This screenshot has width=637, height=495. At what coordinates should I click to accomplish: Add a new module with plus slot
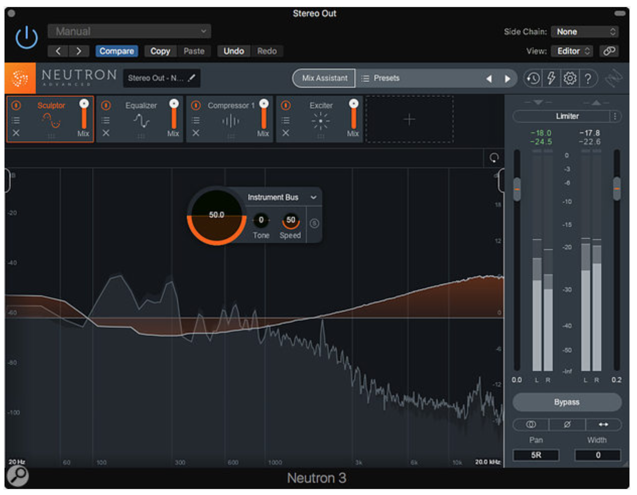[409, 119]
